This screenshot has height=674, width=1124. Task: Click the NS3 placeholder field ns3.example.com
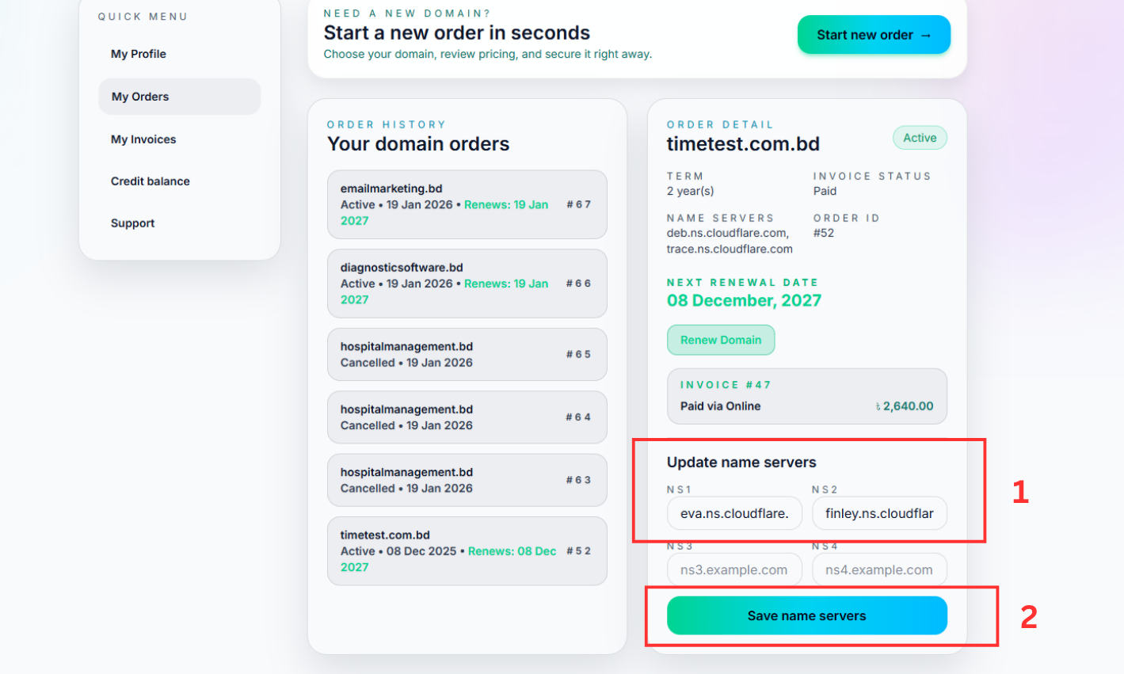click(x=733, y=569)
